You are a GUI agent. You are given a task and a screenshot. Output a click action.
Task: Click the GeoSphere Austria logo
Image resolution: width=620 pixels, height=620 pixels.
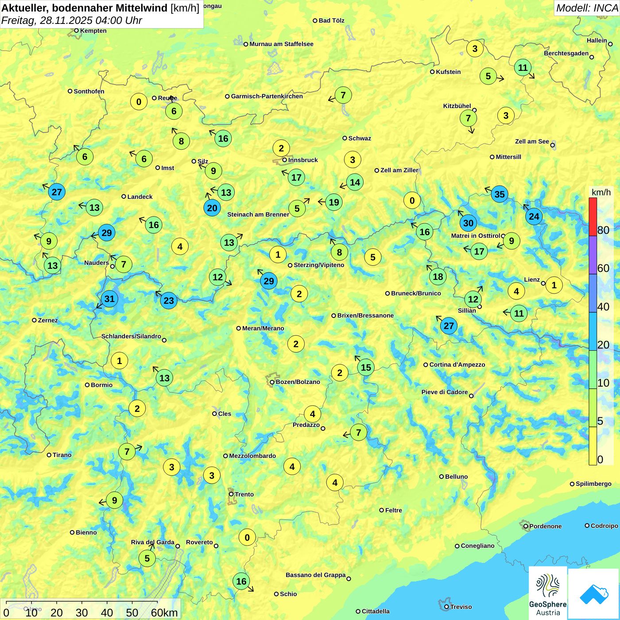click(x=548, y=593)
